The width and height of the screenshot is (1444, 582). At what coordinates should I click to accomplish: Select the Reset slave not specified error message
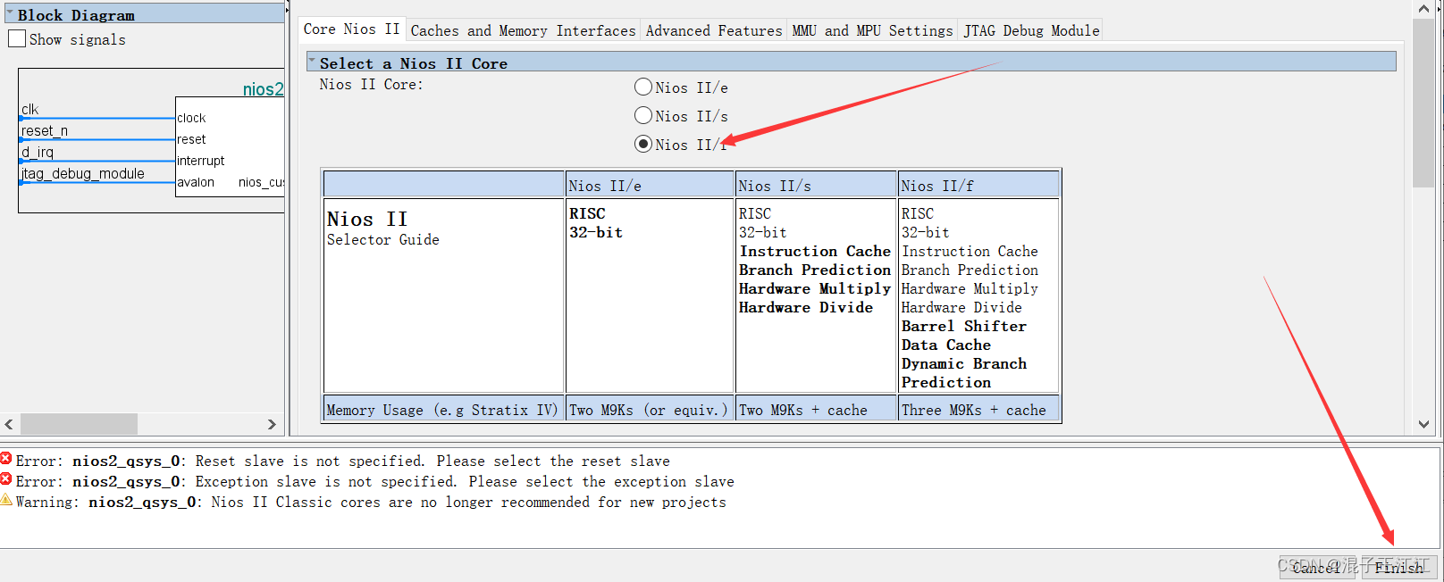(343, 461)
